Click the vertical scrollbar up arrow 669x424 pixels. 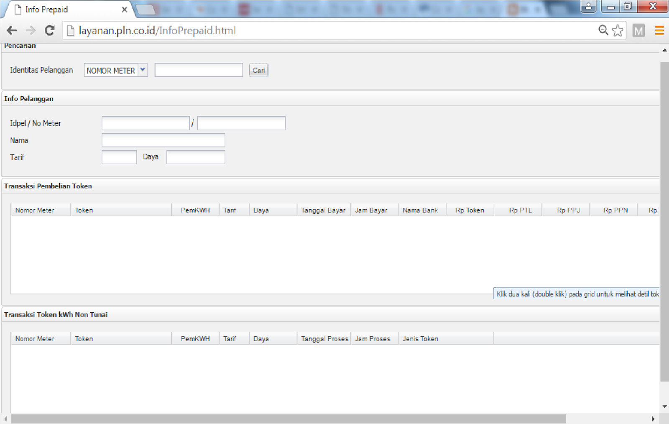tap(664, 50)
